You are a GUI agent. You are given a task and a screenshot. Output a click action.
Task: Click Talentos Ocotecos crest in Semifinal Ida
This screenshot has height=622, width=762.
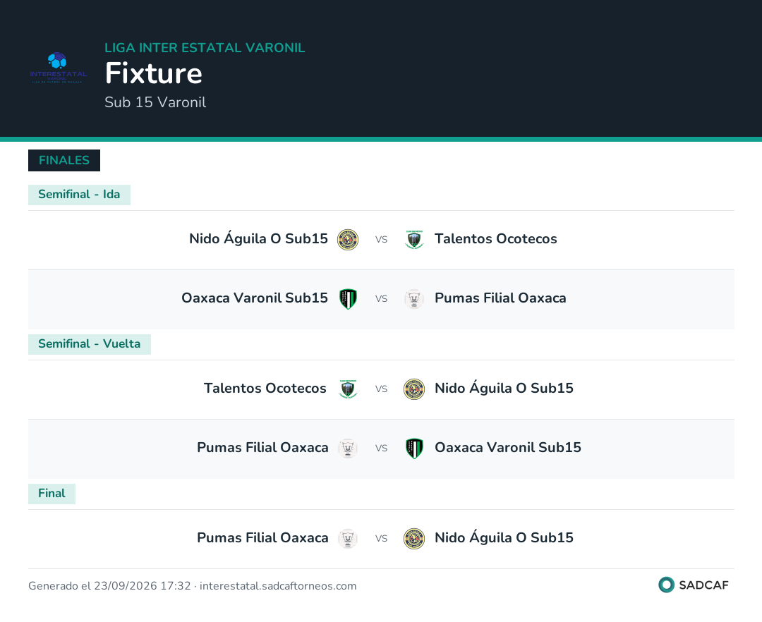pyautogui.click(x=414, y=240)
